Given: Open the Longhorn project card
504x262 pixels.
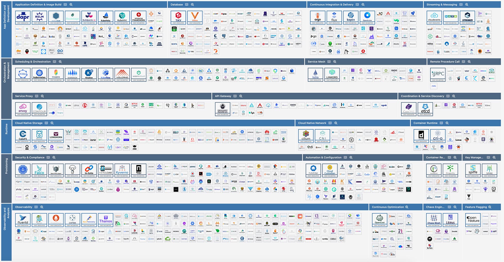Looking at the screenshot, I should 56,136.
